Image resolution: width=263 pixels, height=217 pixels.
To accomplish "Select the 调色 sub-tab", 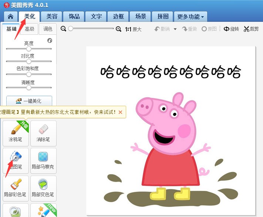I will tap(48, 29).
